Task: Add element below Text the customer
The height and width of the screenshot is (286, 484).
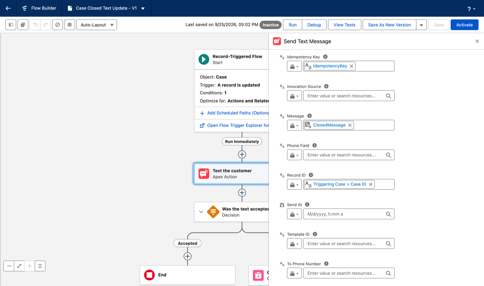Action: coord(242,192)
